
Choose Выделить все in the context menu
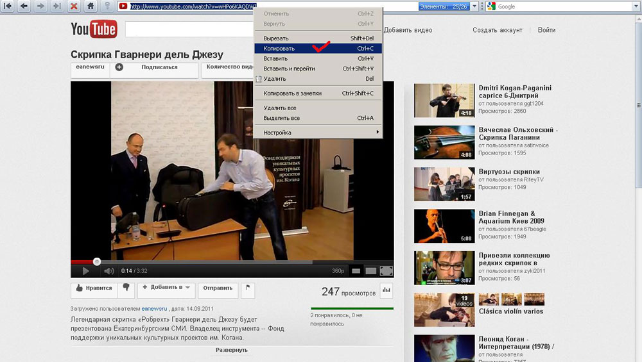[281, 118]
